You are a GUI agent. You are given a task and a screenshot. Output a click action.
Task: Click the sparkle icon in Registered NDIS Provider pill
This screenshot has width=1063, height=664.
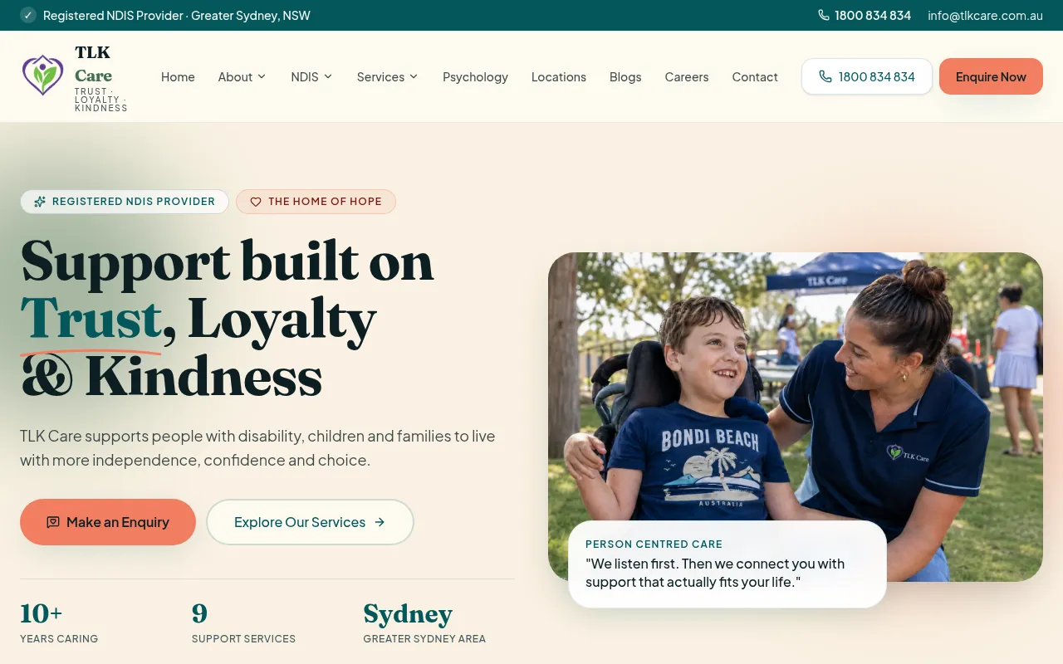(x=40, y=202)
